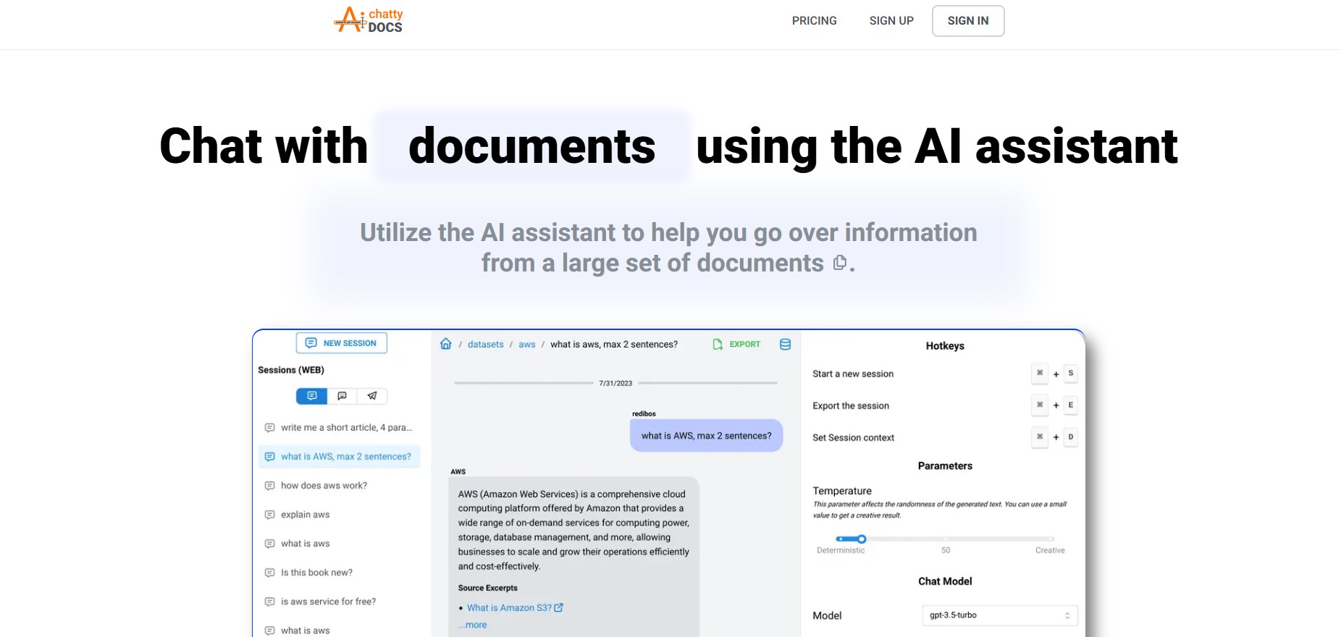Click the documents copy icon after subtitle
Screen dimensions: 1341x637
click(x=839, y=263)
